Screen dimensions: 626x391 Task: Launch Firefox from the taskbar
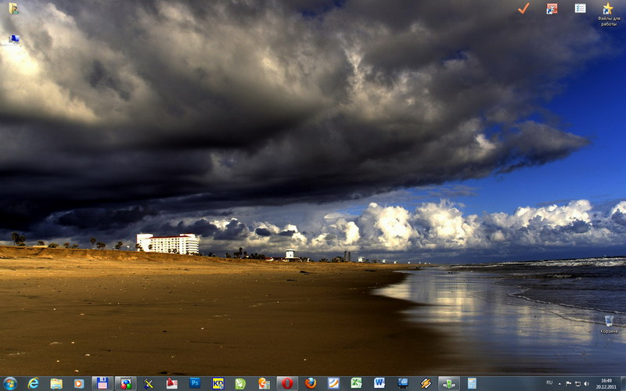point(311,383)
